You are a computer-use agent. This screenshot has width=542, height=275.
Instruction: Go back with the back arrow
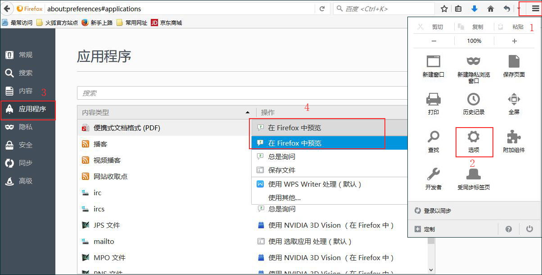point(7,9)
